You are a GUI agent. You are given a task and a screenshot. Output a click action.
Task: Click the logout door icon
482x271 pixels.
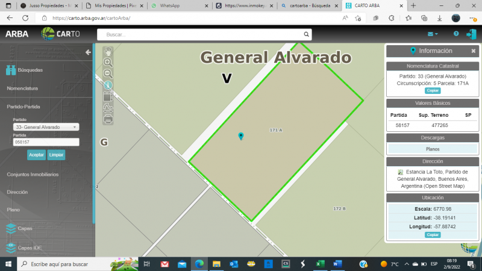[x=471, y=34]
